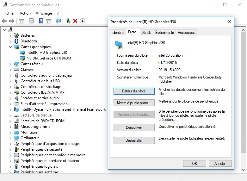Close the Propriétés dialog
The image size is (247, 181).
click(x=229, y=22)
